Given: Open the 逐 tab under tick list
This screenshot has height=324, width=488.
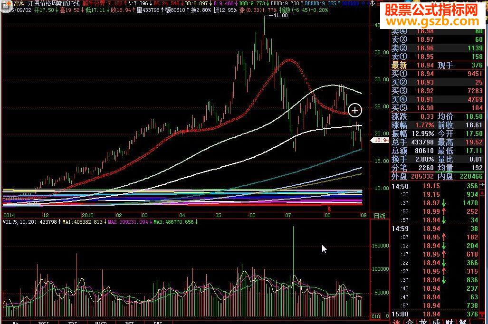Looking at the screenshot, I should click(396, 321).
